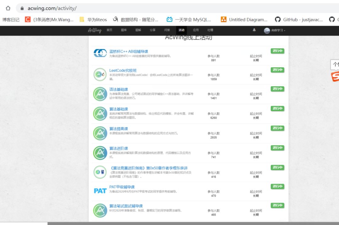Open the LeetCode究极班 link

[x=123, y=71]
